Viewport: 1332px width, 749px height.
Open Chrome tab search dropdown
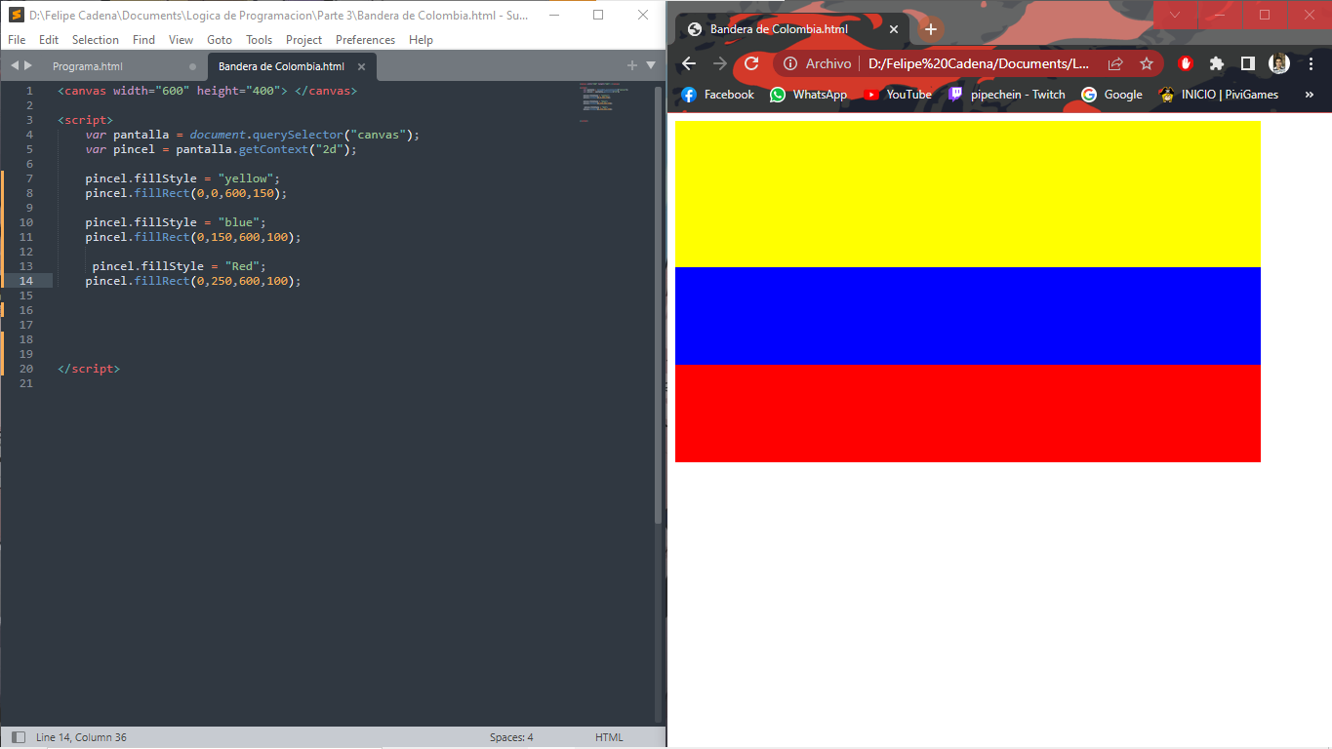tap(1175, 15)
